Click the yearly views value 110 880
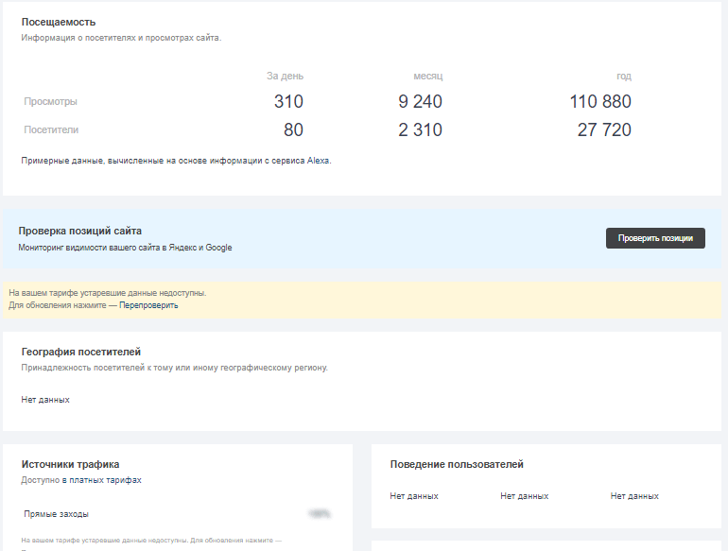 600,102
